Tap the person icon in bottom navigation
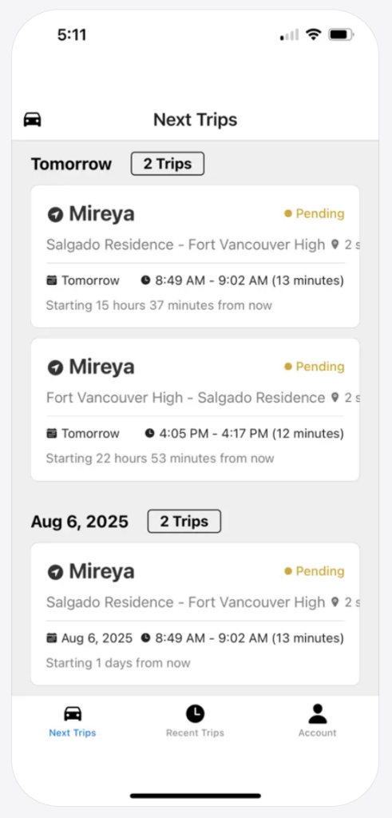Image resolution: width=392 pixels, height=818 pixels. [x=318, y=713]
